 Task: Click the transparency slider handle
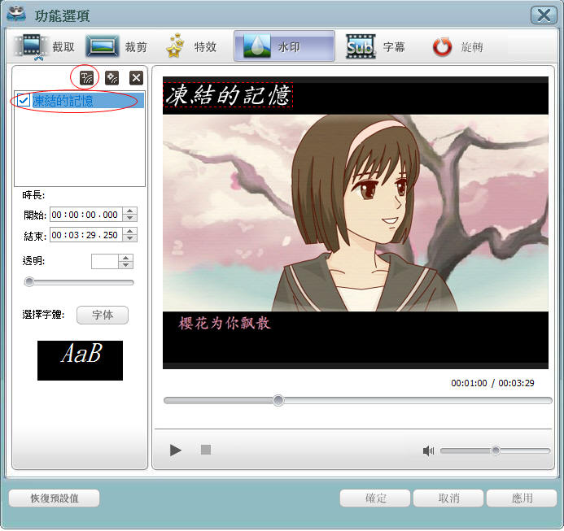click(x=29, y=282)
